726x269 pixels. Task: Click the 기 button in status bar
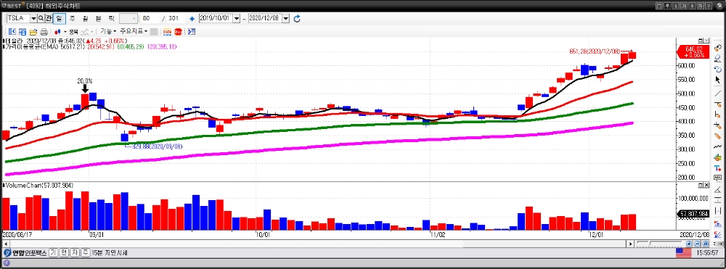coord(53,253)
